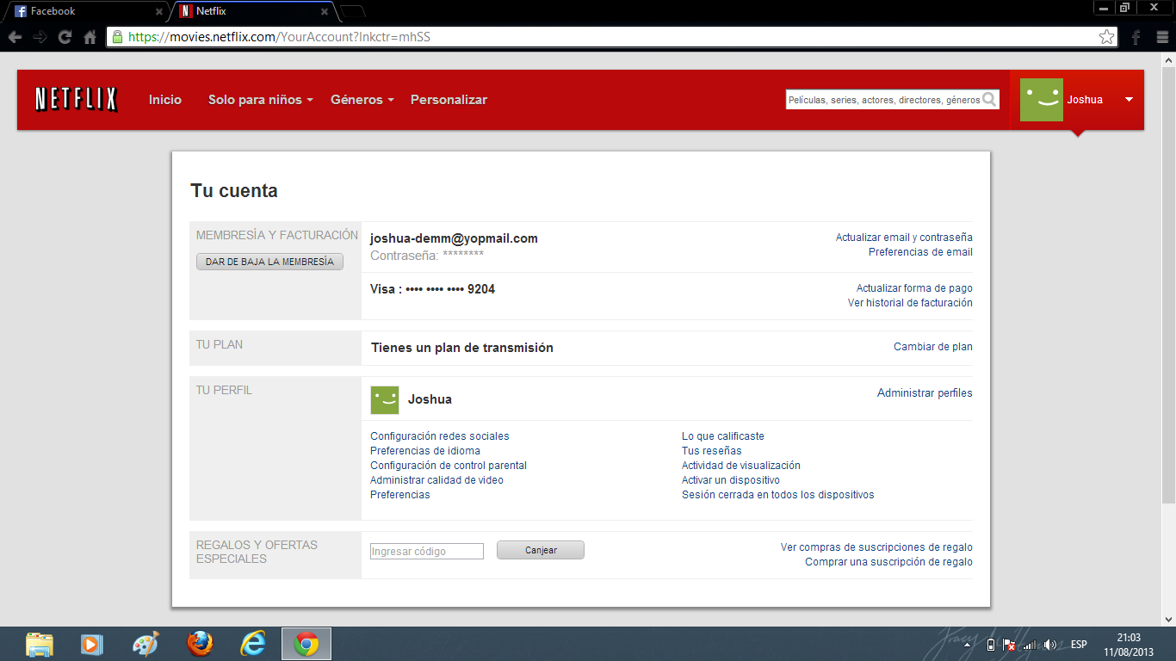Click Sesión cerrada en todos los dispositivos
The width and height of the screenshot is (1176, 661).
tap(778, 495)
